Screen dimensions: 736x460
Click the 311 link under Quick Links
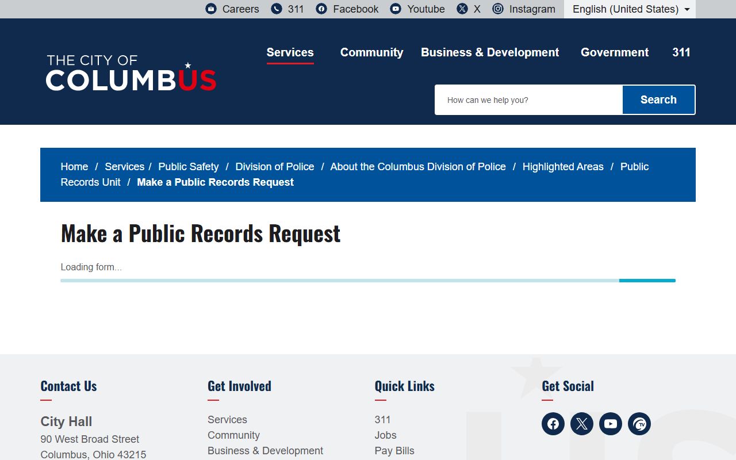pos(382,420)
